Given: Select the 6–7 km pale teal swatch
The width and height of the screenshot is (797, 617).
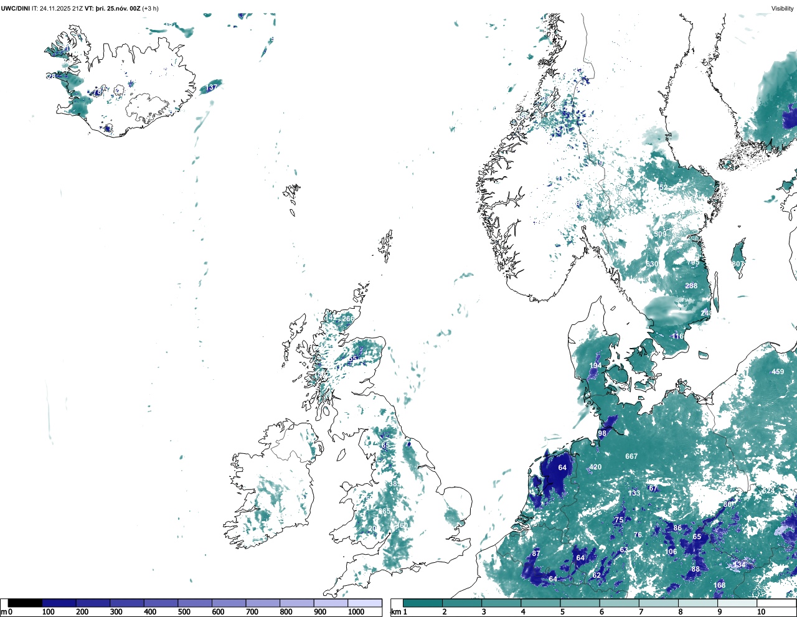Looking at the screenshot, I should tap(619, 603).
